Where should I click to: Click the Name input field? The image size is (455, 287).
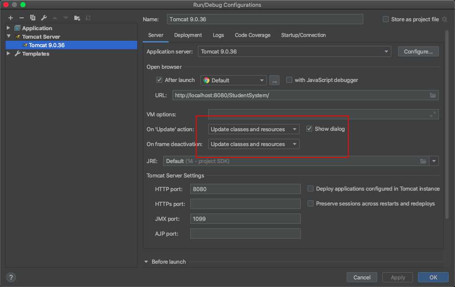pyautogui.click(x=265, y=20)
